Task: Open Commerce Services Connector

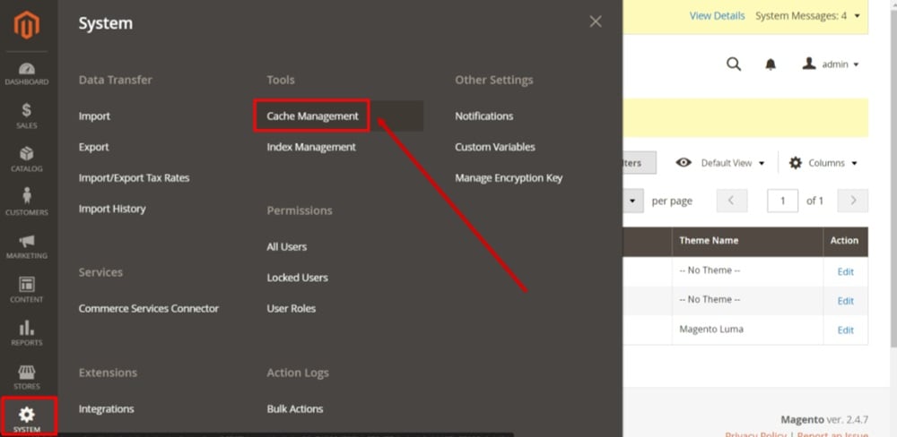Action: tap(149, 308)
